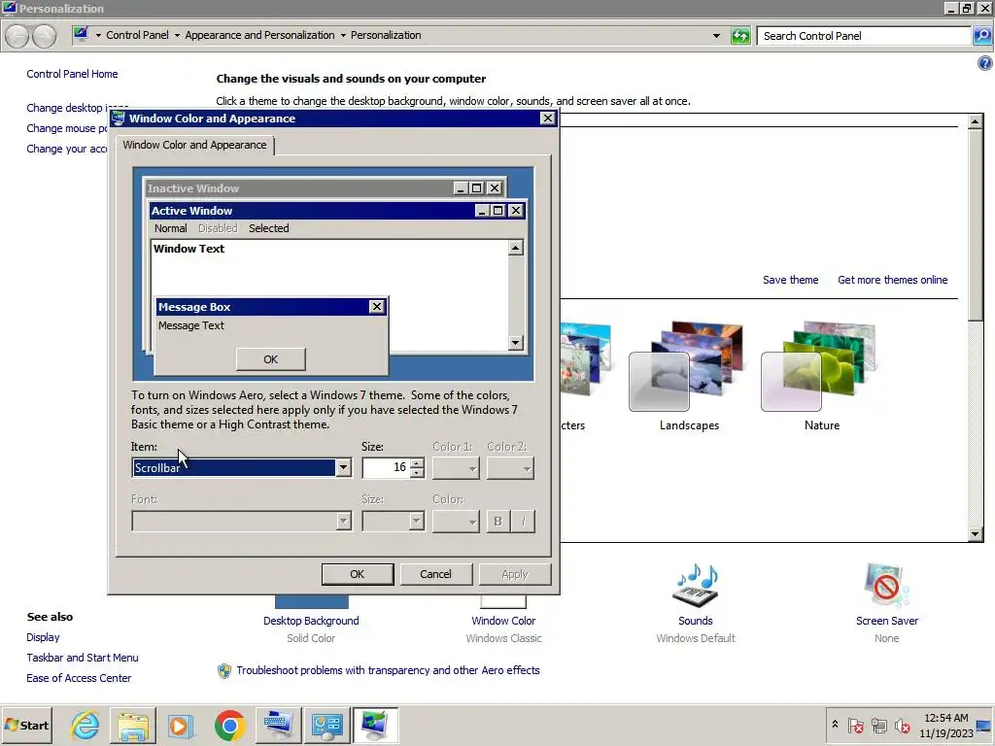Open the Display link under See also

(43, 637)
